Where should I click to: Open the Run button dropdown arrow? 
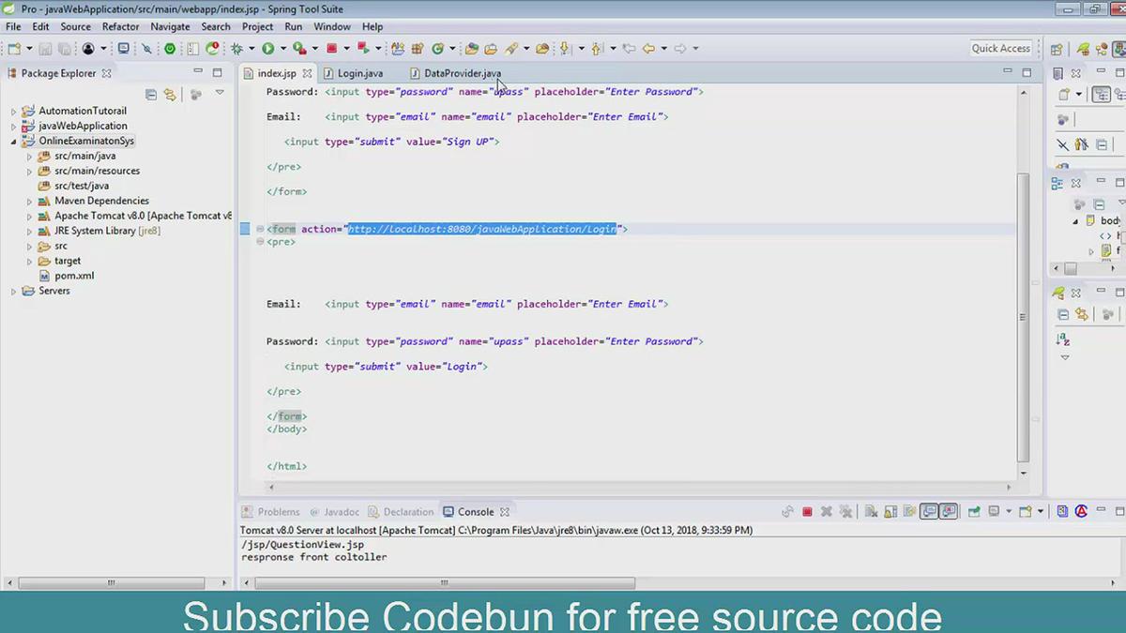pos(281,49)
